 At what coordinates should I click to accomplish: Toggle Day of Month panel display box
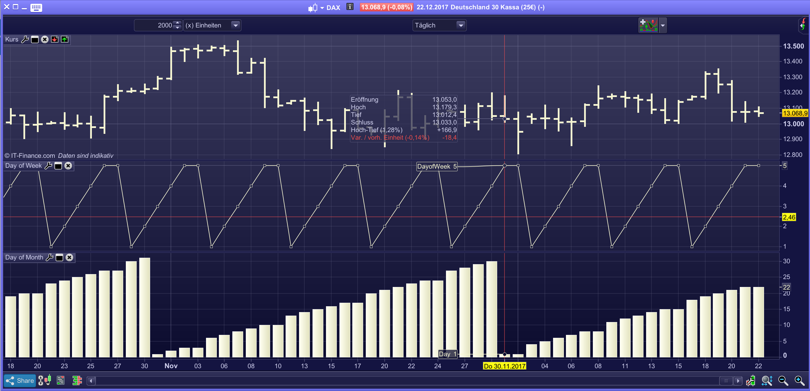tap(59, 257)
